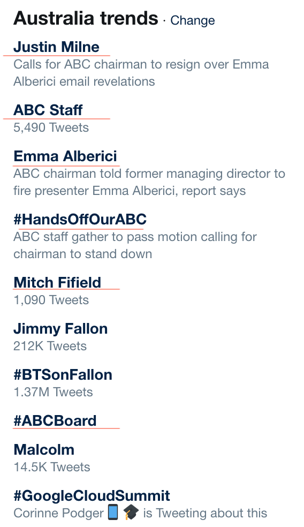Open the ABC Staff trend
Viewport: 304px width, 527px height.
[x=48, y=110]
